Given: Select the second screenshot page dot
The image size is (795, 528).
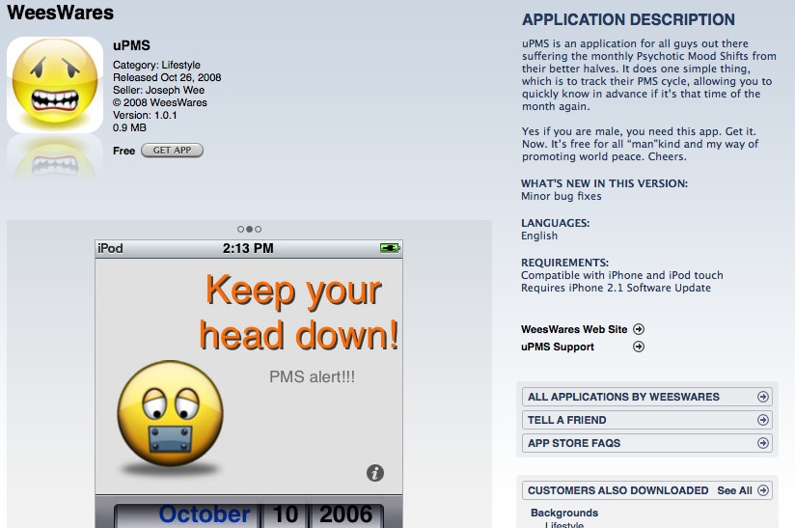Looking at the screenshot, I should point(249,230).
